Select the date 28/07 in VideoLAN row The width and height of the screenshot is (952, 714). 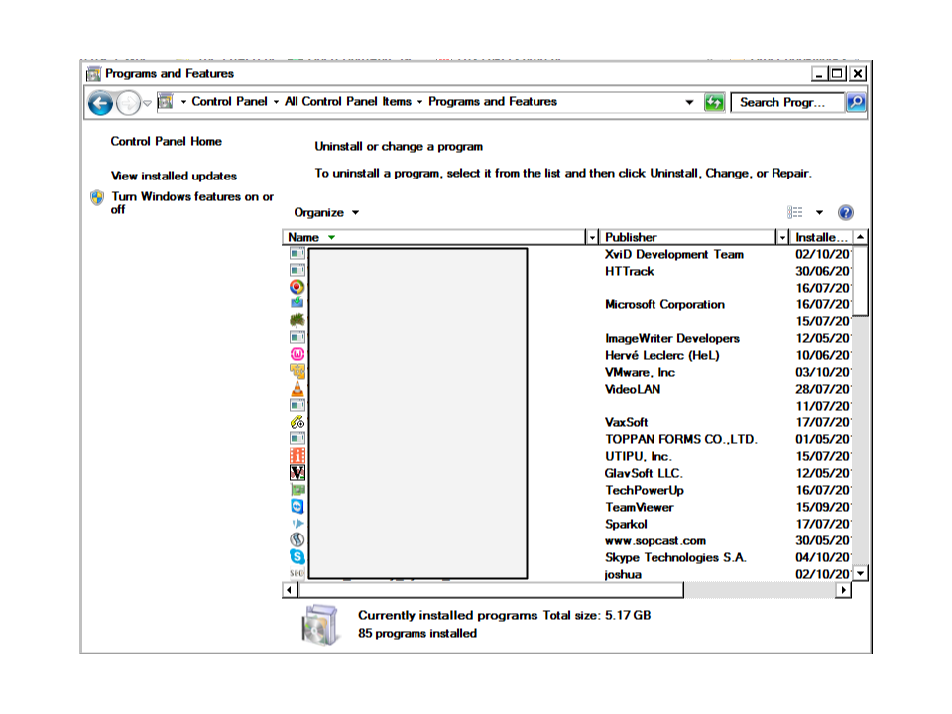point(822,389)
